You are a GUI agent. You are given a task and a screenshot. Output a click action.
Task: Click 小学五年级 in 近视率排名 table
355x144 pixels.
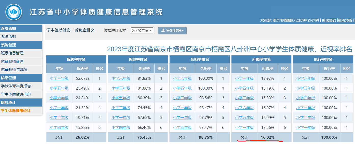click(x=244, y=118)
